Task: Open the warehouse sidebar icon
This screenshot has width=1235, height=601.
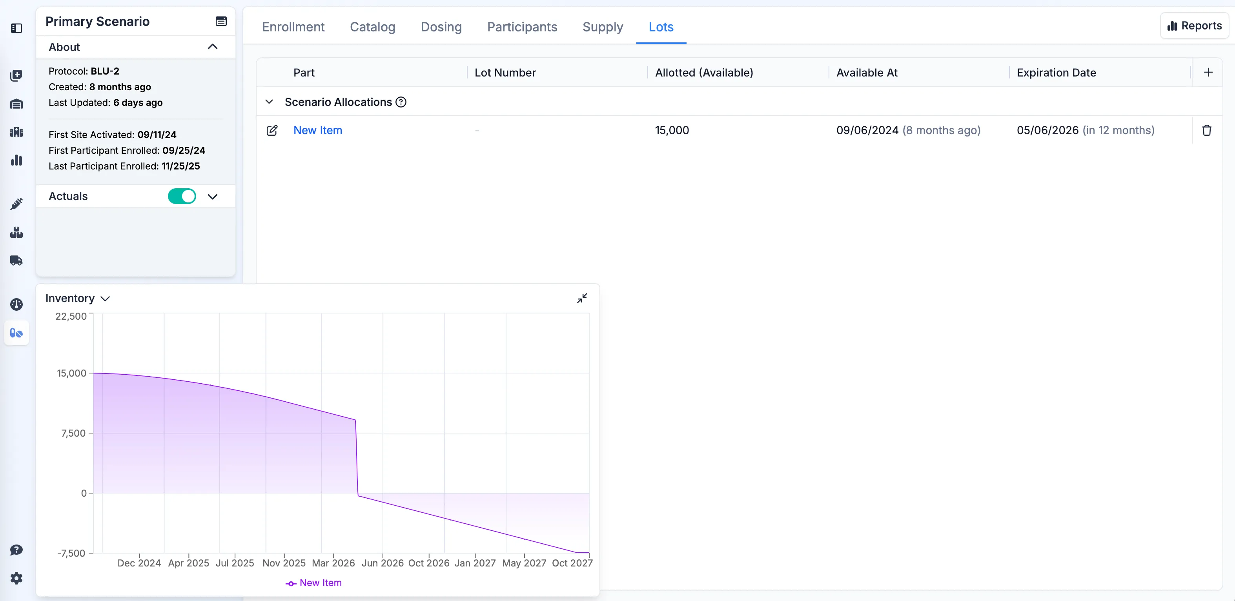Action: click(x=16, y=104)
